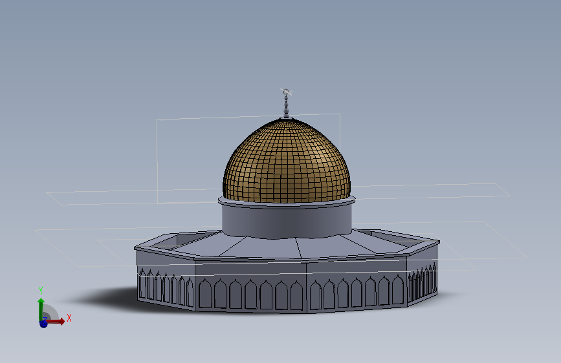The height and width of the screenshot is (363, 561).
Task: Select the gray cylindrical drum below the dome
Action: coord(287,221)
